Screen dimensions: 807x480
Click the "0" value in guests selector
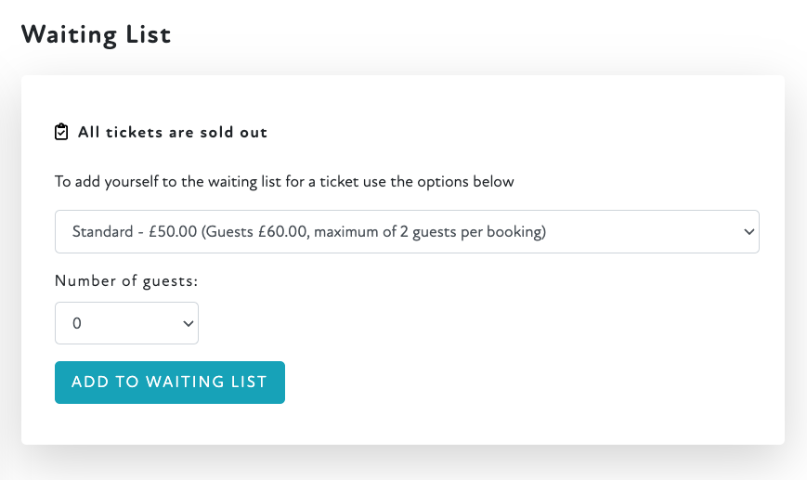(x=77, y=323)
